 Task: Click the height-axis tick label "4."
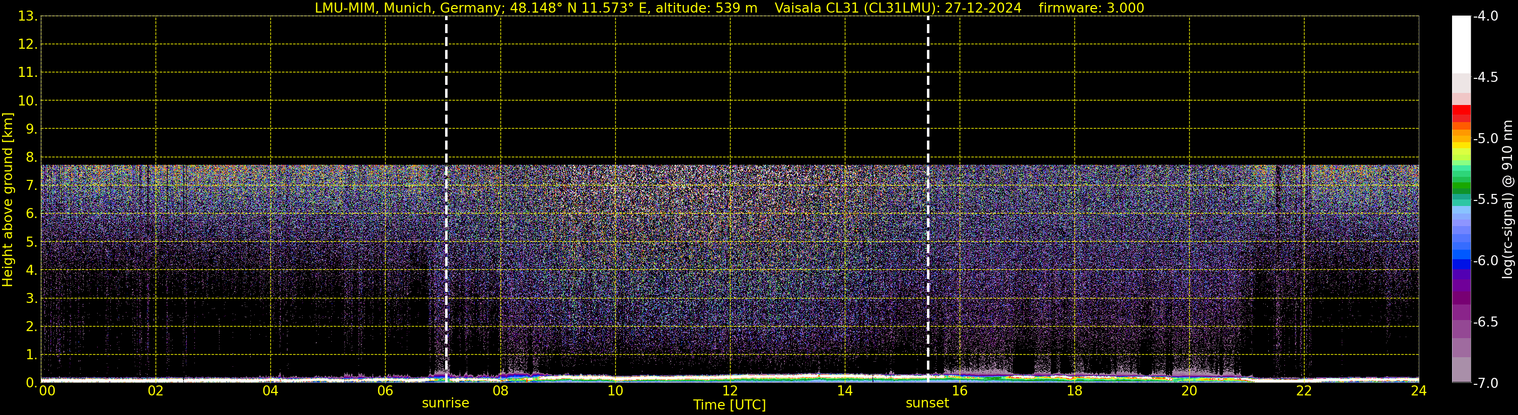click(x=31, y=270)
